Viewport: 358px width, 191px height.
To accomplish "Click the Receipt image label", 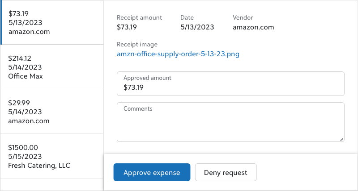I will pos(137,45).
